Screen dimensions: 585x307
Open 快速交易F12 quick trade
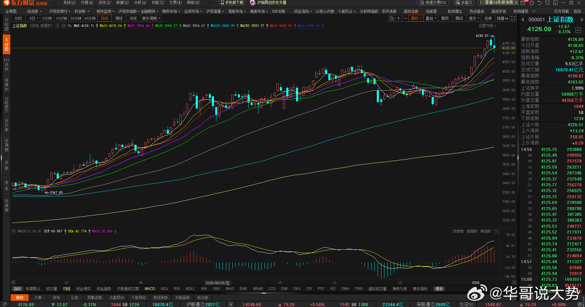[x=433, y=3]
